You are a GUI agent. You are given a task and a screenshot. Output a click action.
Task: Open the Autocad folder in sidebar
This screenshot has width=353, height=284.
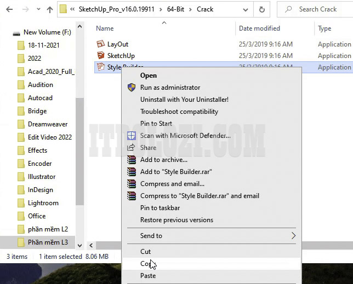[x=40, y=98]
